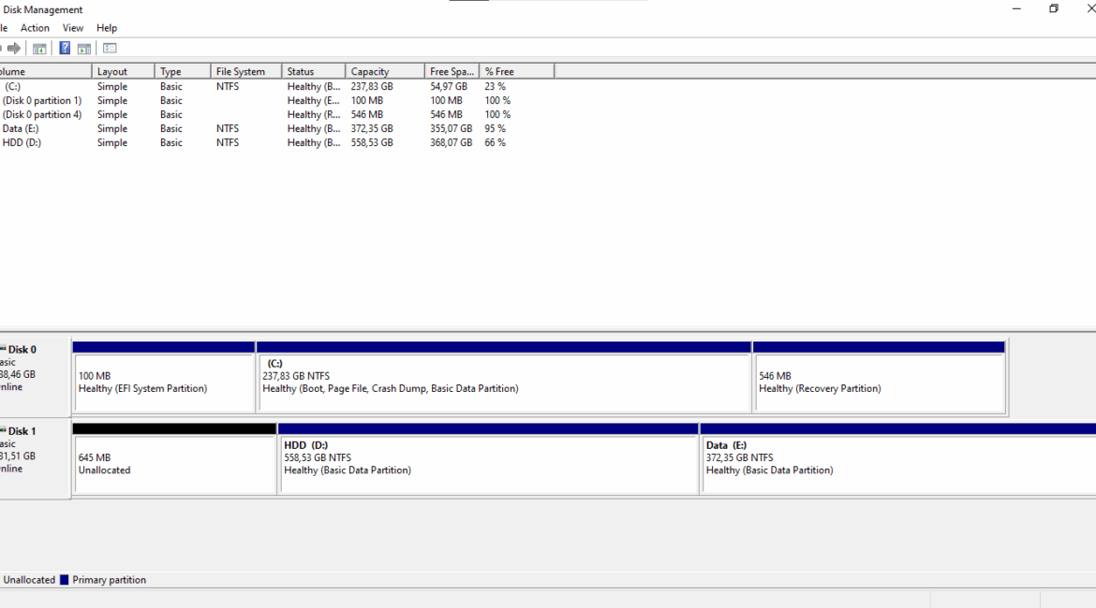This screenshot has width=1096, height=608.
Task: Open the Help menu
Action: 107,28
